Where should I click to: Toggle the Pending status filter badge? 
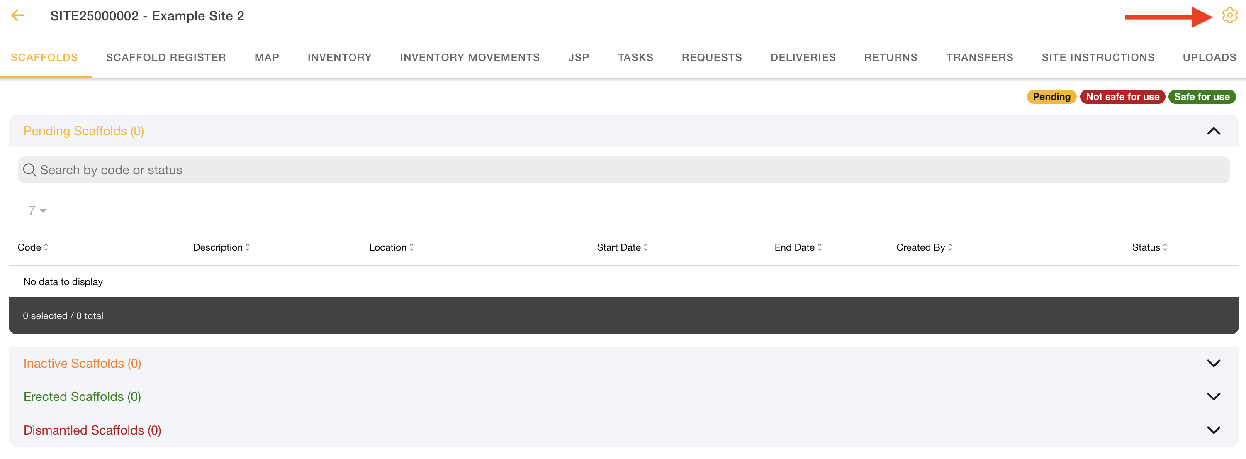point(1051,97)
